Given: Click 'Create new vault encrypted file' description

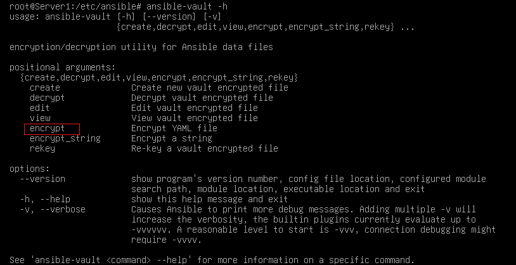Looking at the screenshot, I should [x=210, y=88].
